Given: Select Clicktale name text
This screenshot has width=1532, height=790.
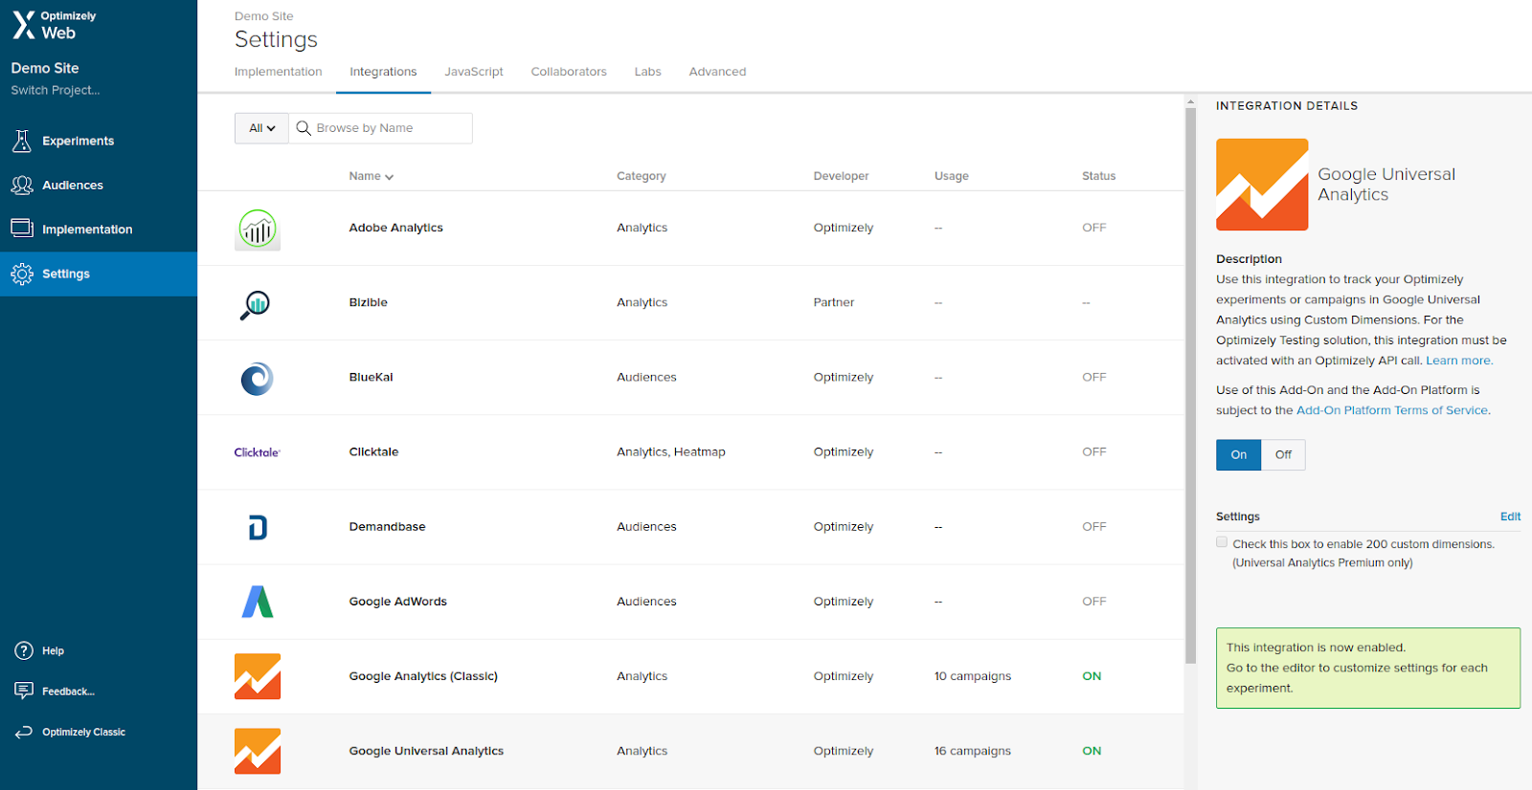Looking at the screenshot, I should pos(373,451).
